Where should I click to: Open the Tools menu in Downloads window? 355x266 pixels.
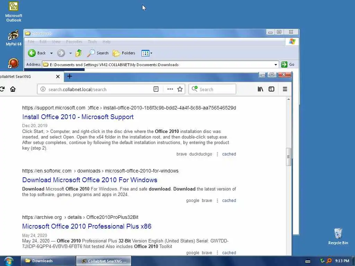tap(92, 42)
